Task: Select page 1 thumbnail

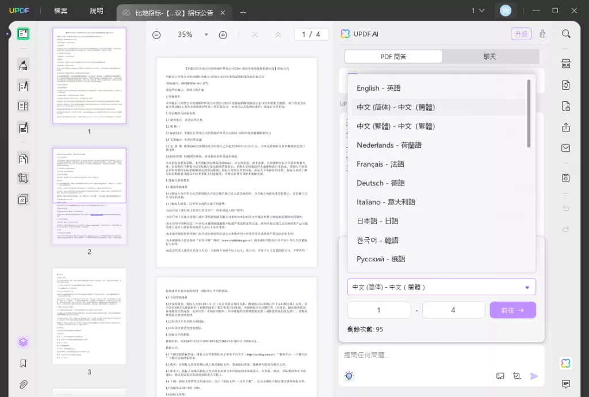Action: coord(89,76)
